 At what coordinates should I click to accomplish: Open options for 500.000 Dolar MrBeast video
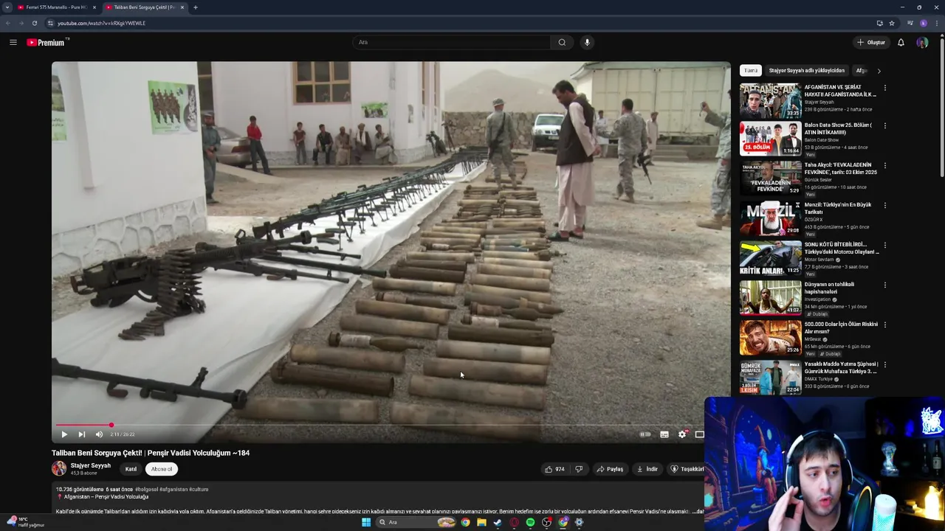[x=884, y=324]
